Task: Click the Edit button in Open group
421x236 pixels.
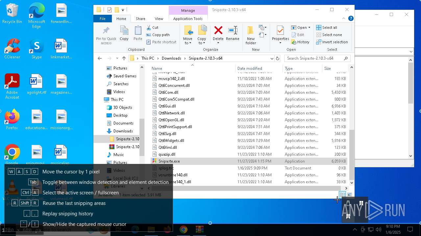Action: (298, 35)
